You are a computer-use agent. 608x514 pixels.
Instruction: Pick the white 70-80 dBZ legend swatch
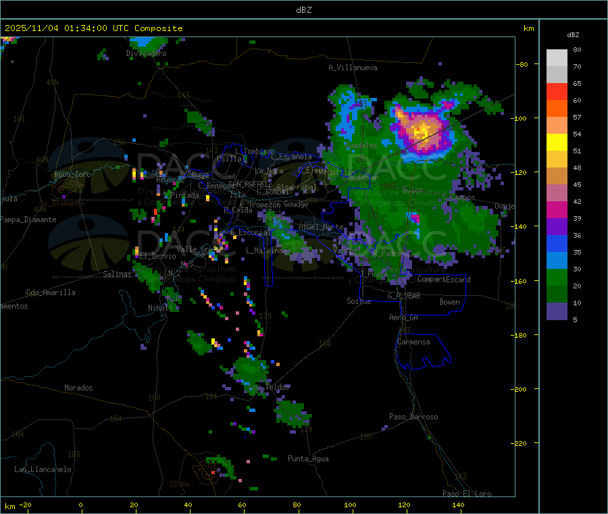click(x=557, y=58)
